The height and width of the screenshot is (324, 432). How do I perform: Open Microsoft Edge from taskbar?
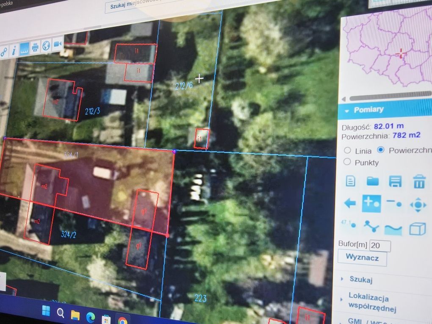click(x=90, y=317)
